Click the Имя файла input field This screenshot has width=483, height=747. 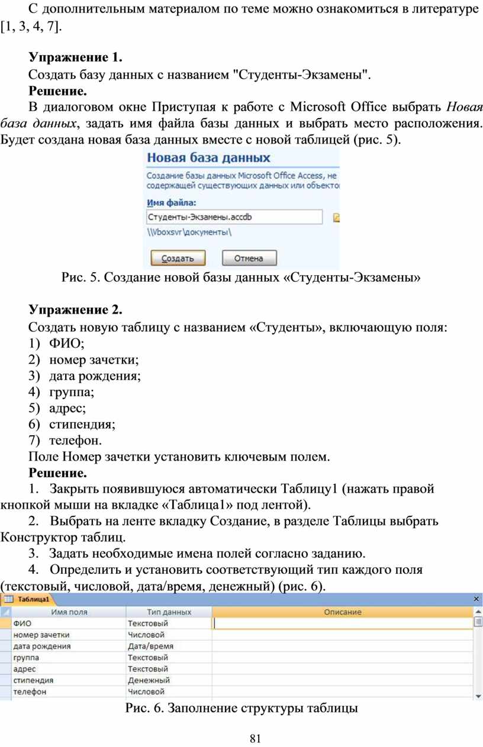(x=234, y=217)
